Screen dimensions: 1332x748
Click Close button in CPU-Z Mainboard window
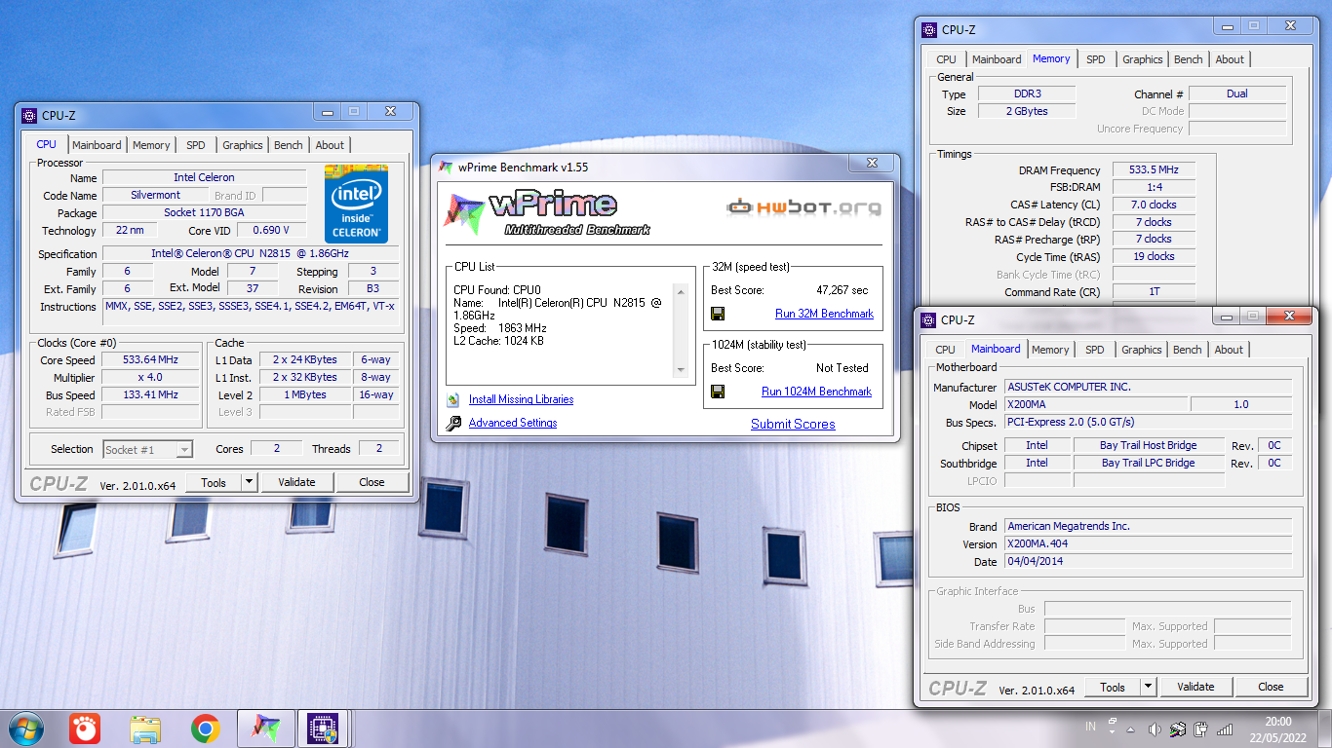[x=1271, y=687]
